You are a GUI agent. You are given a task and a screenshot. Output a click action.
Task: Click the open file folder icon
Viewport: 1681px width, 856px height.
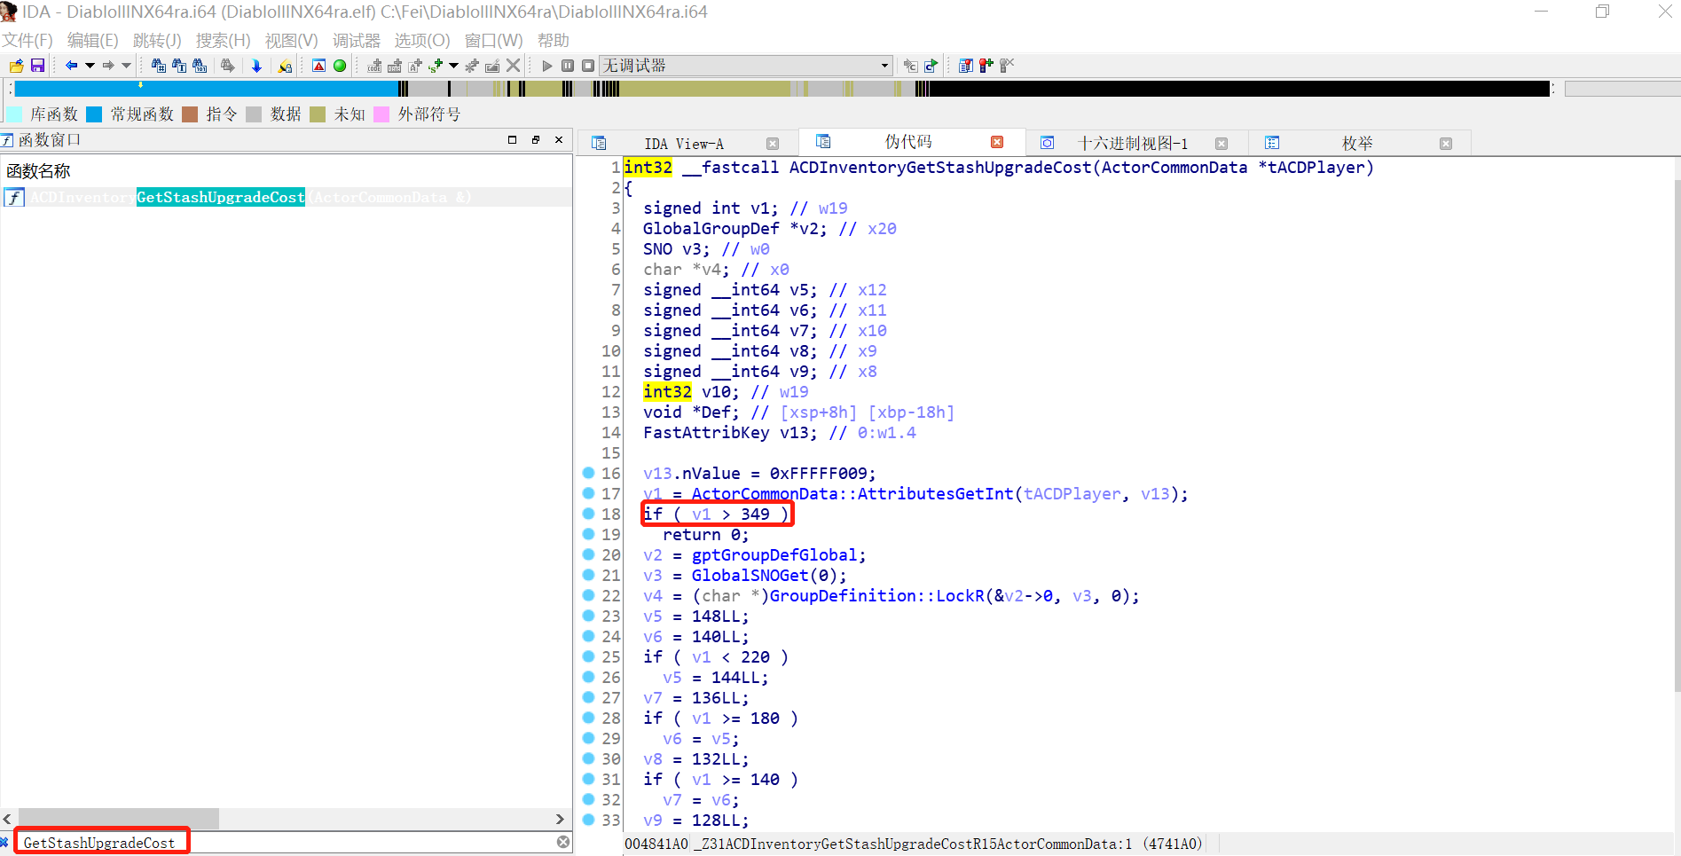tap(16, 66)
